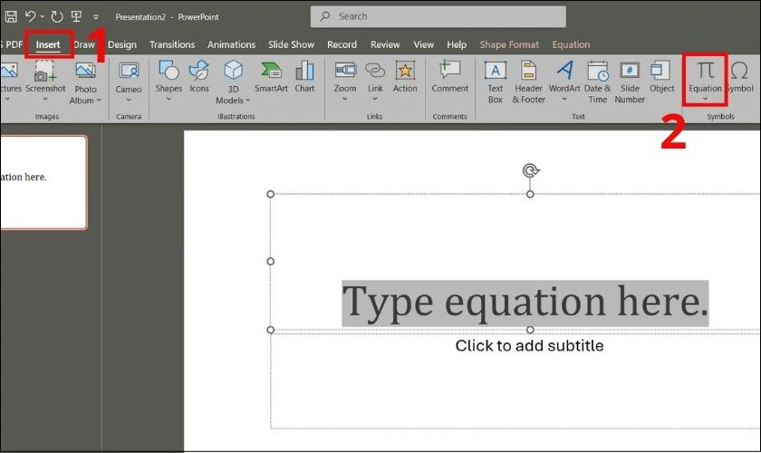Image resolution: width=761 pixels, height=453 pixels.
Task: Click top-middle sizing handle of title box
Action: click(530, 194)
